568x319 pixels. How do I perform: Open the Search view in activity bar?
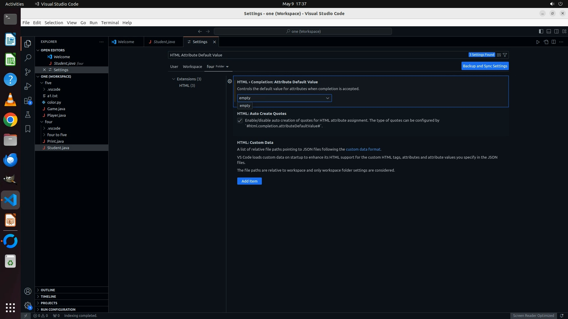[x=28, y=58]
